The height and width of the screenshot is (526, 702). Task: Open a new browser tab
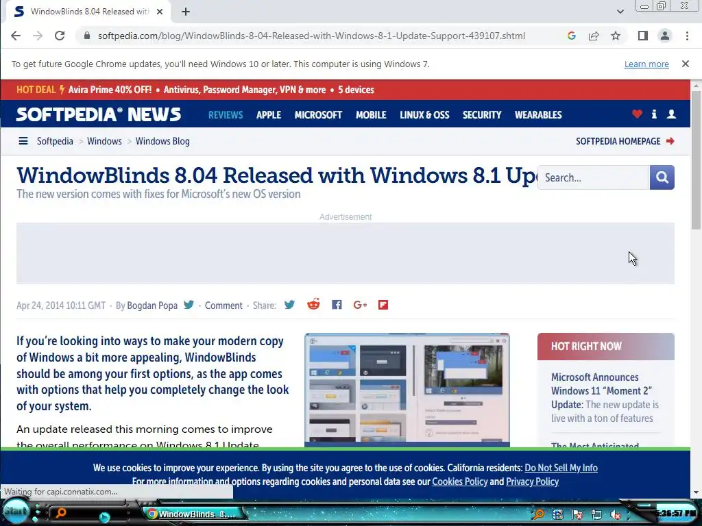186,12
